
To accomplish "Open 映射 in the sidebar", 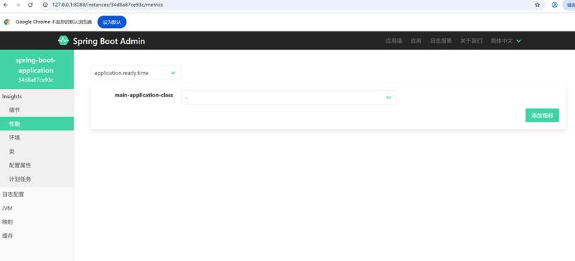I will pos(37,222).
